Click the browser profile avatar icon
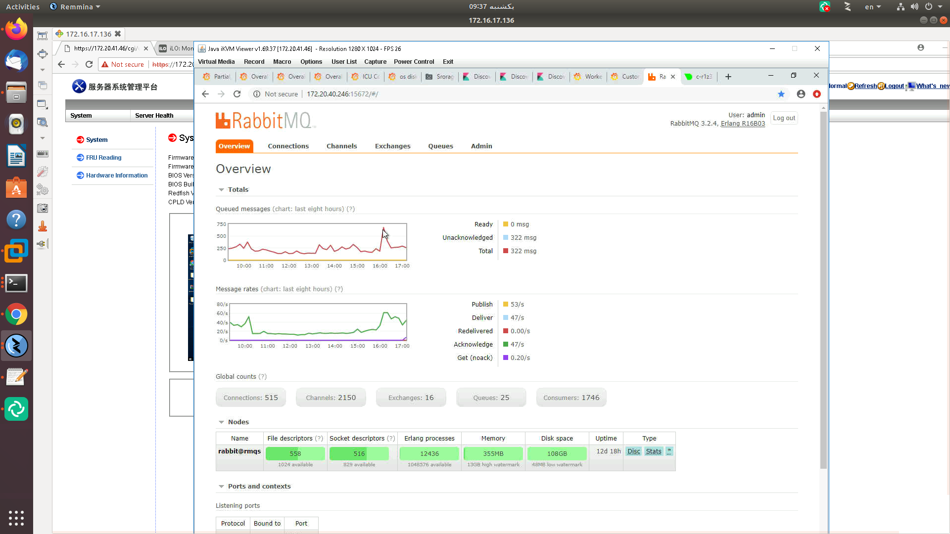950x534 pixels. [x=801, y=94]
